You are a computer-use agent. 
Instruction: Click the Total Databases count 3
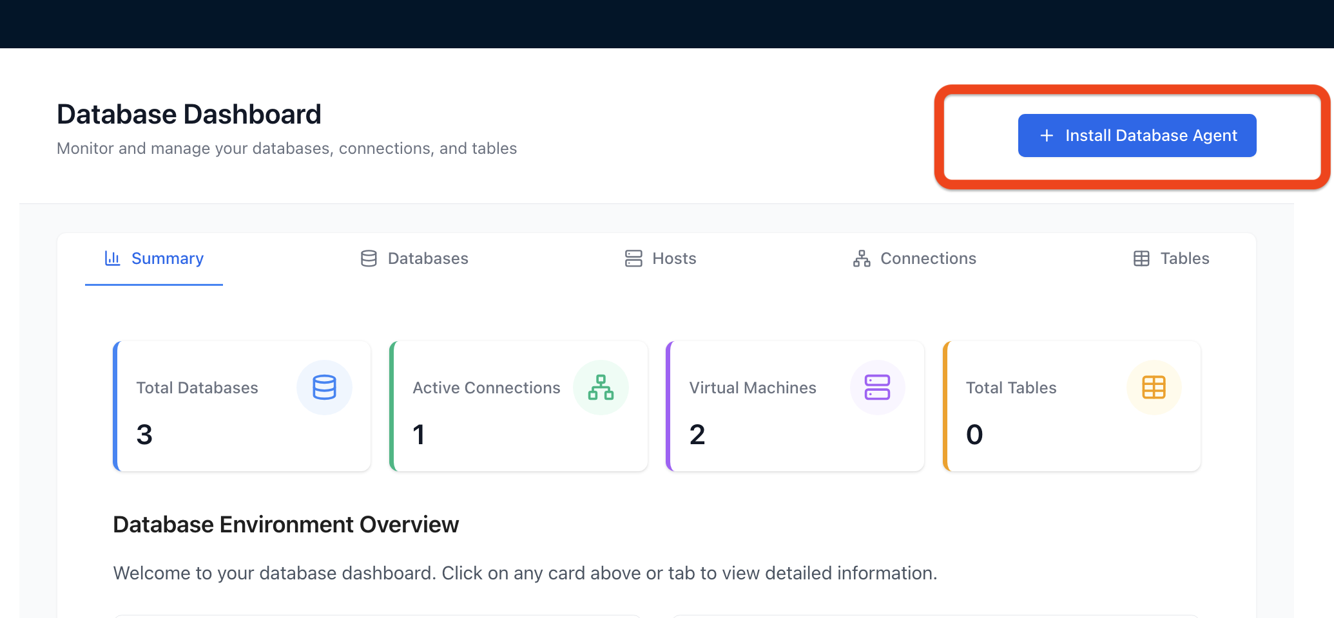(x=144, y=435)
